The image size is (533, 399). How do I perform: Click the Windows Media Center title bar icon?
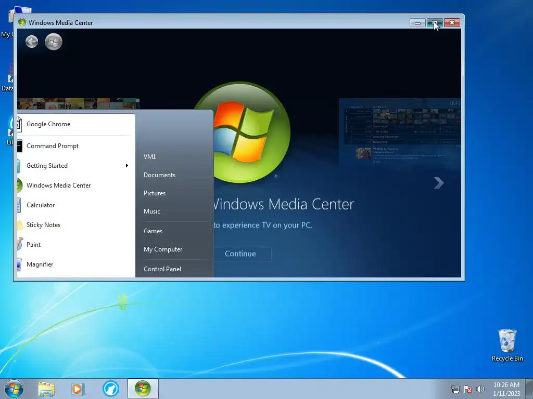[x=22, y=22]
